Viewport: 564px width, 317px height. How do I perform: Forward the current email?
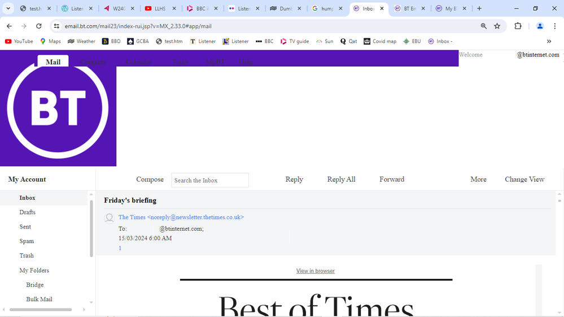pos(392,179)
